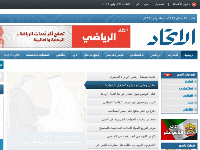The image size is (200, 150).
Task: Click the مرحباً بكم welcome text
Action: tap(142, 4)
